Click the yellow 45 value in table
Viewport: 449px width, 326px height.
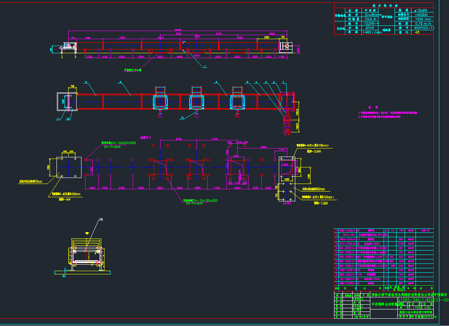(417, 32)
